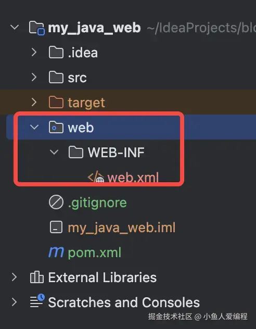Collapse the web folder chevron
256x329 pixels.
(x=34, y=127)
